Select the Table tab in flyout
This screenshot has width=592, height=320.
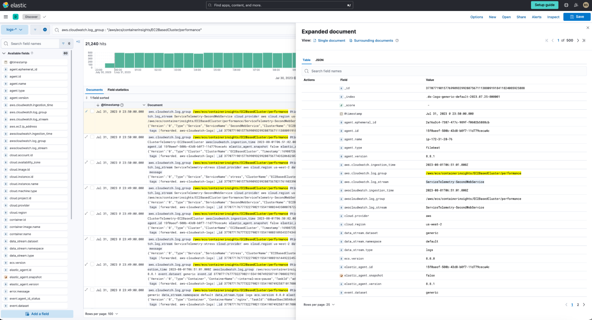pyautogui.click(x=307, y=60)
